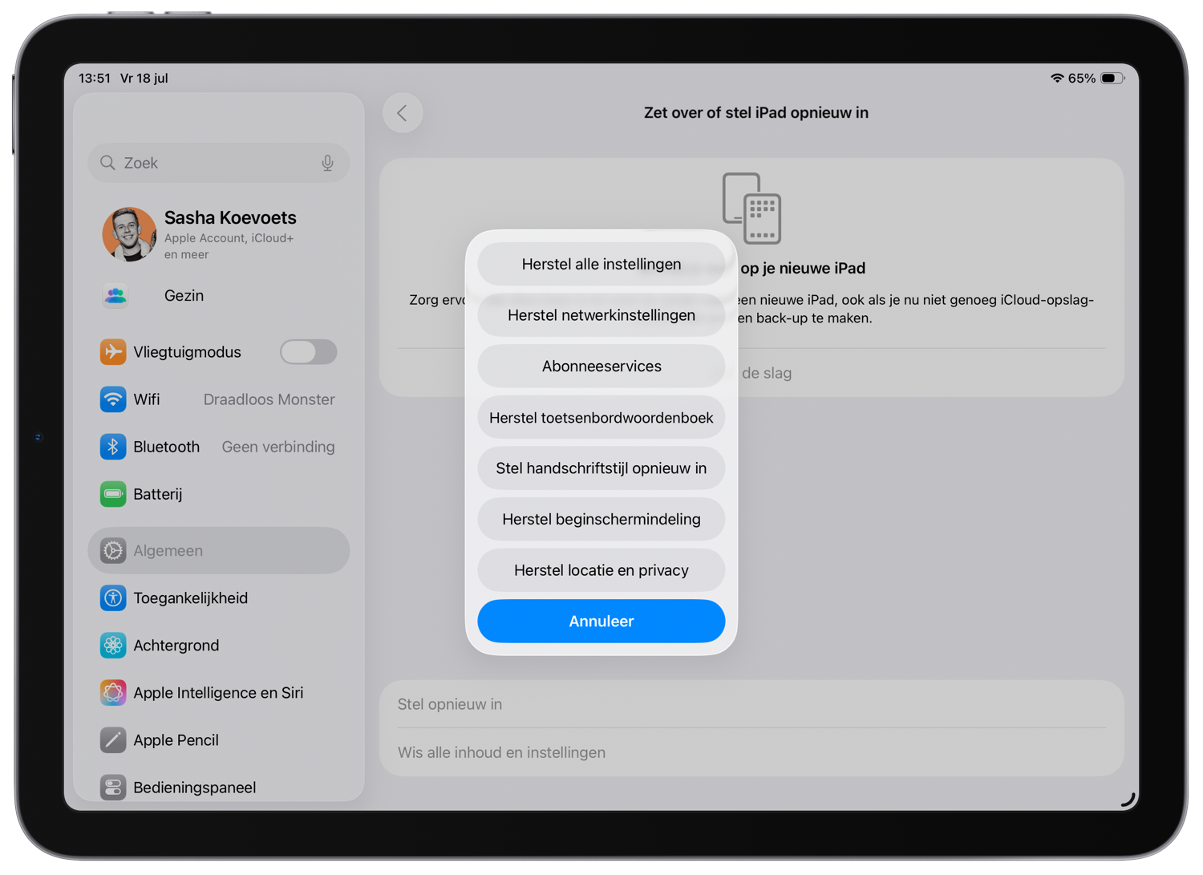
Task: Open Wifi settings icon
Action: point(113,399)
